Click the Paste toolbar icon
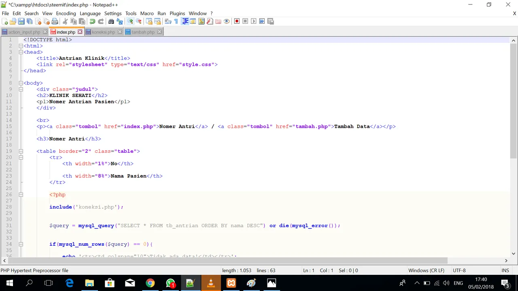The image size is (518, 291). (x=82, y=21)
